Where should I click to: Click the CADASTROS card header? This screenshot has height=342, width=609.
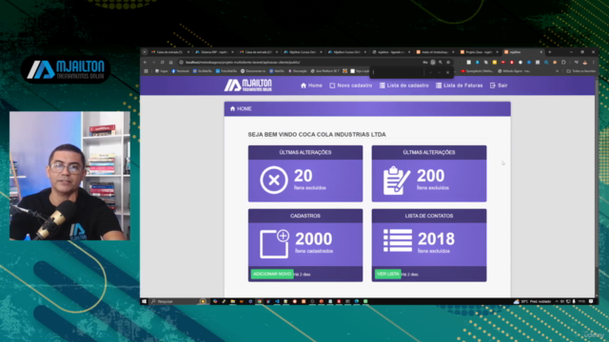pos(305,216)
